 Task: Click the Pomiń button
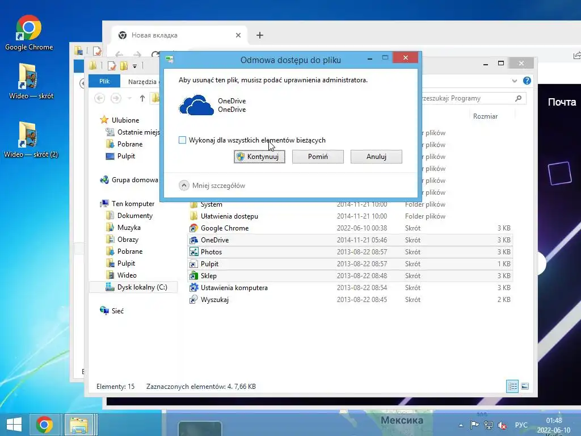click(318, 157)
